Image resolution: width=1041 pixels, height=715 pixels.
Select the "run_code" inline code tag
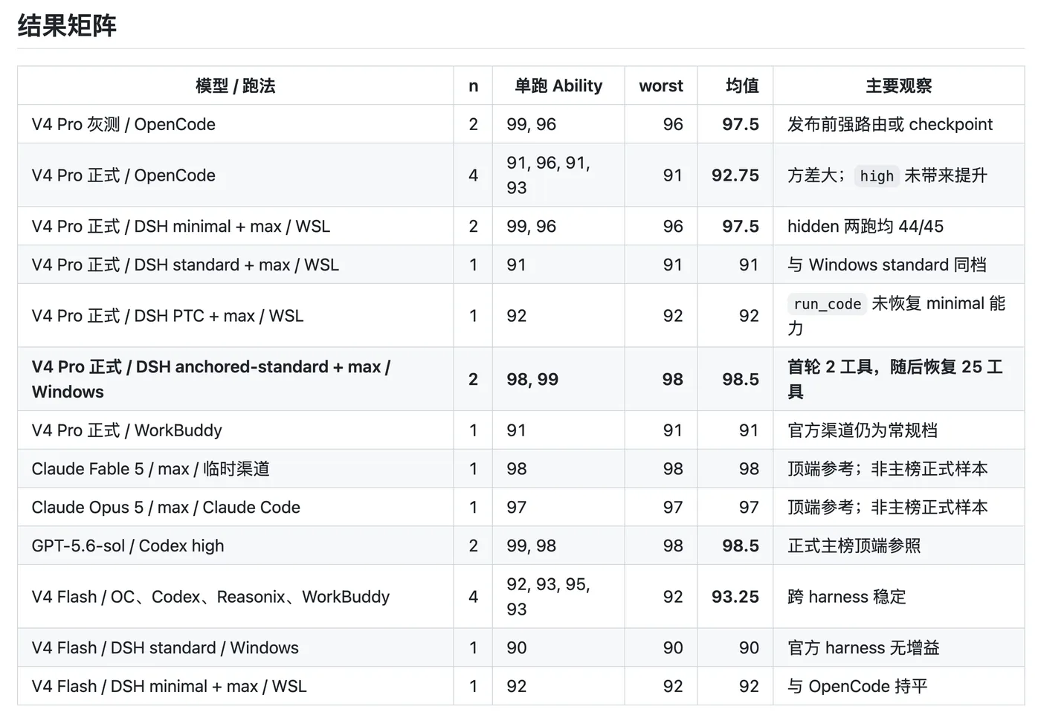click(828, 304)
